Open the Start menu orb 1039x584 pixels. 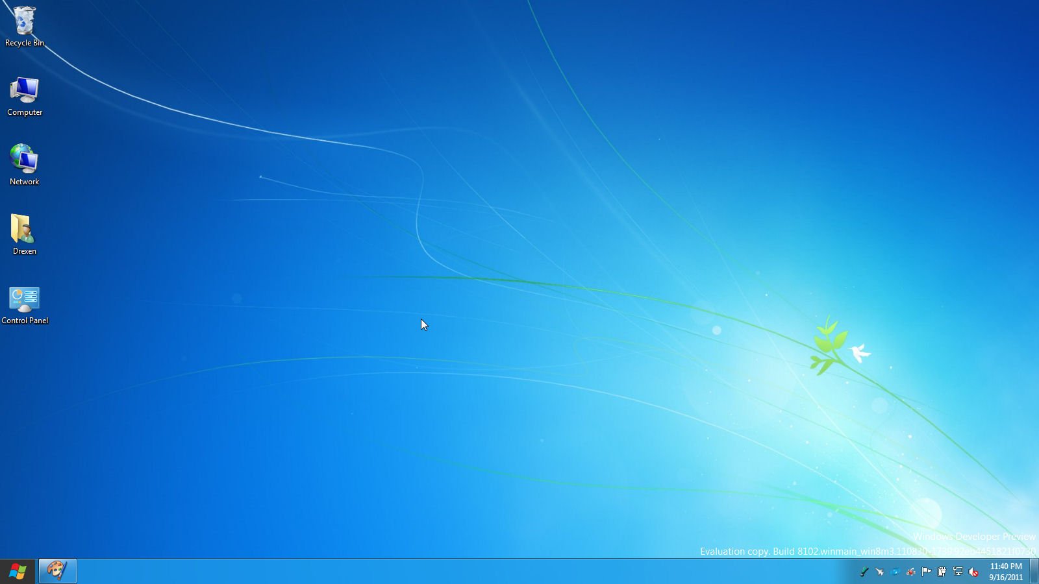tap(18, 572)
